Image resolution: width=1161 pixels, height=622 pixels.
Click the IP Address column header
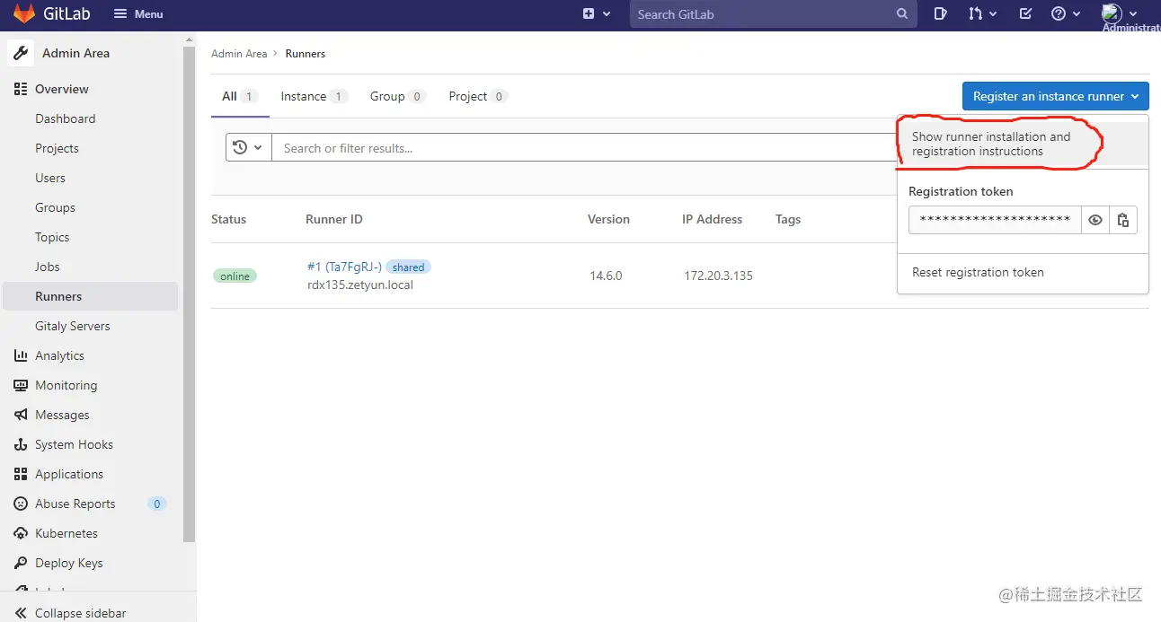click(712, 219)
